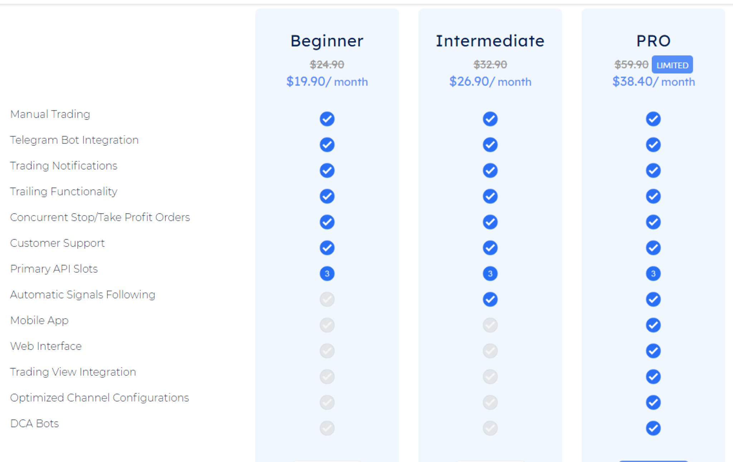The image size is (733, 462).
Task: Click the LIMITED badge on PRO plan
Action: click(672, 65)
